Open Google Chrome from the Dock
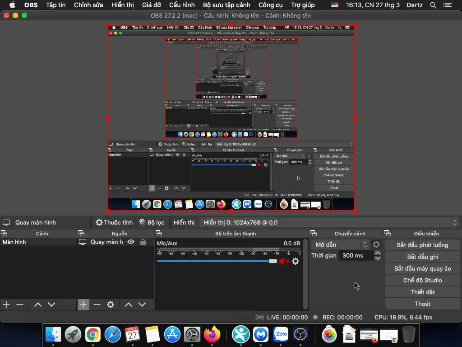Viewport: 462px width, 347px height. pos(93,335)
